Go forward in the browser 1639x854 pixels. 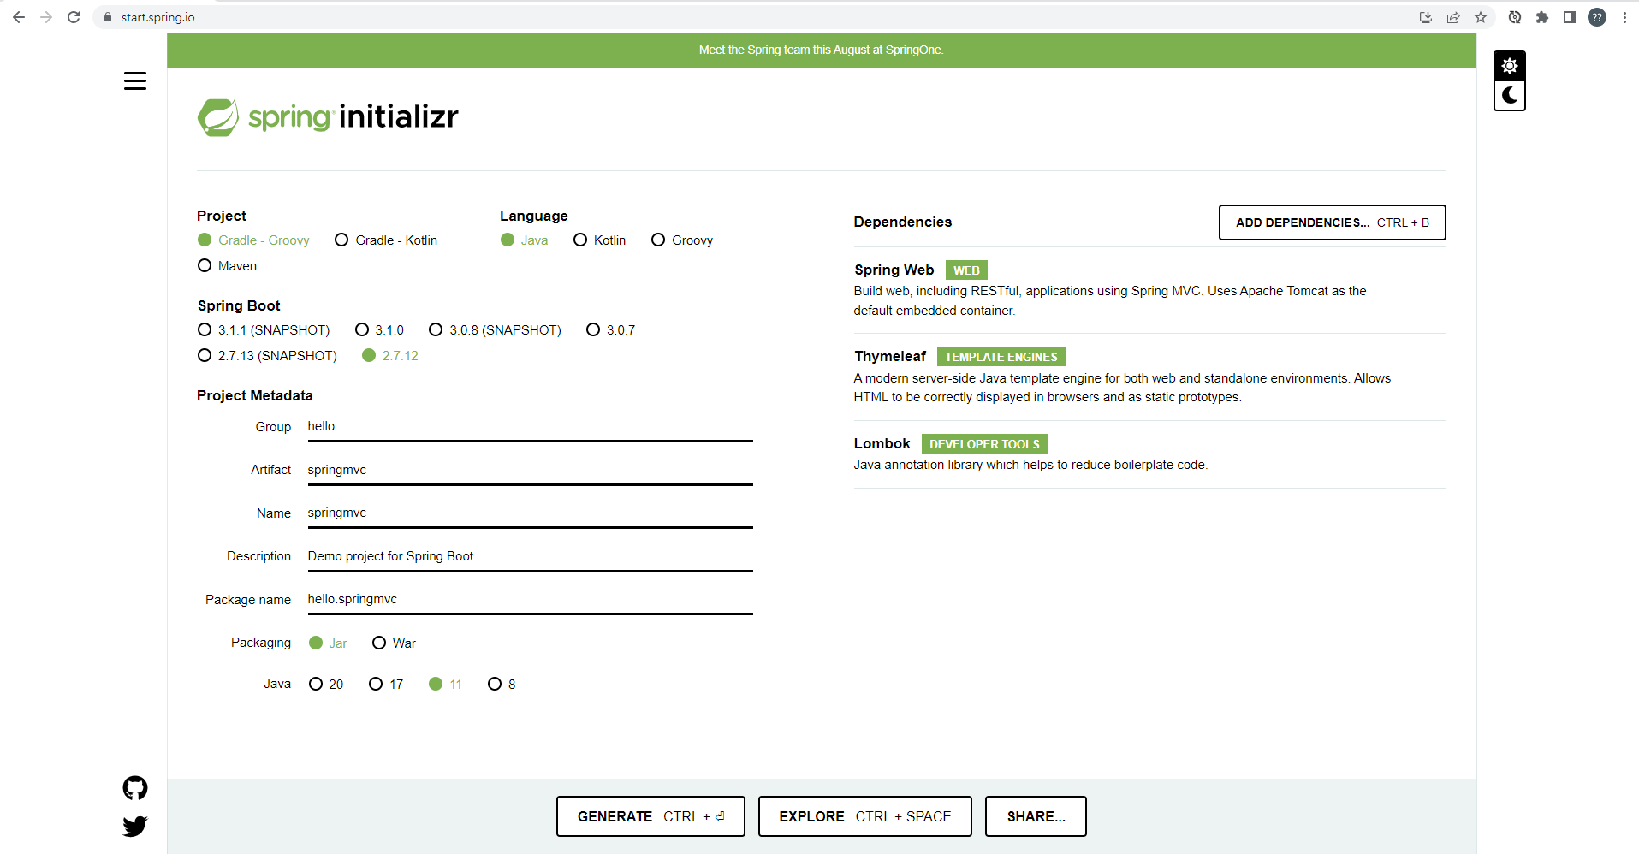(x=46, y=17)
